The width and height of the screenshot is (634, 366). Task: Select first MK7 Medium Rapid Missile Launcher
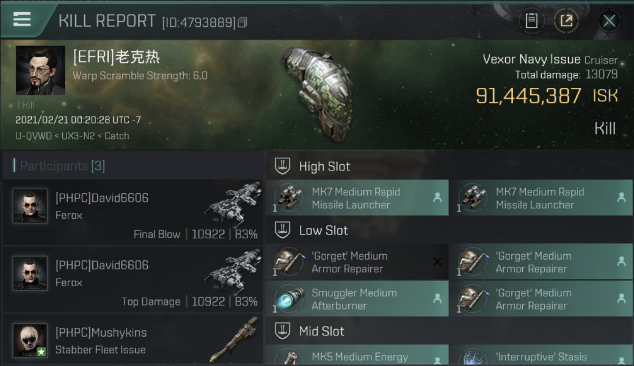pos(357,198)
